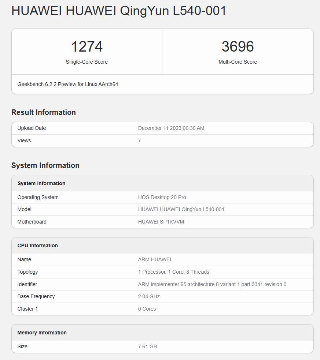320x360 pixels.
Task: Select the CPU name ARM HUAWEI
Action: [154, 259]
